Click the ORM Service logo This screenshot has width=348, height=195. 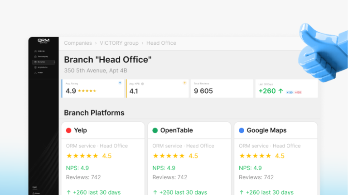[x=43, y=41]
